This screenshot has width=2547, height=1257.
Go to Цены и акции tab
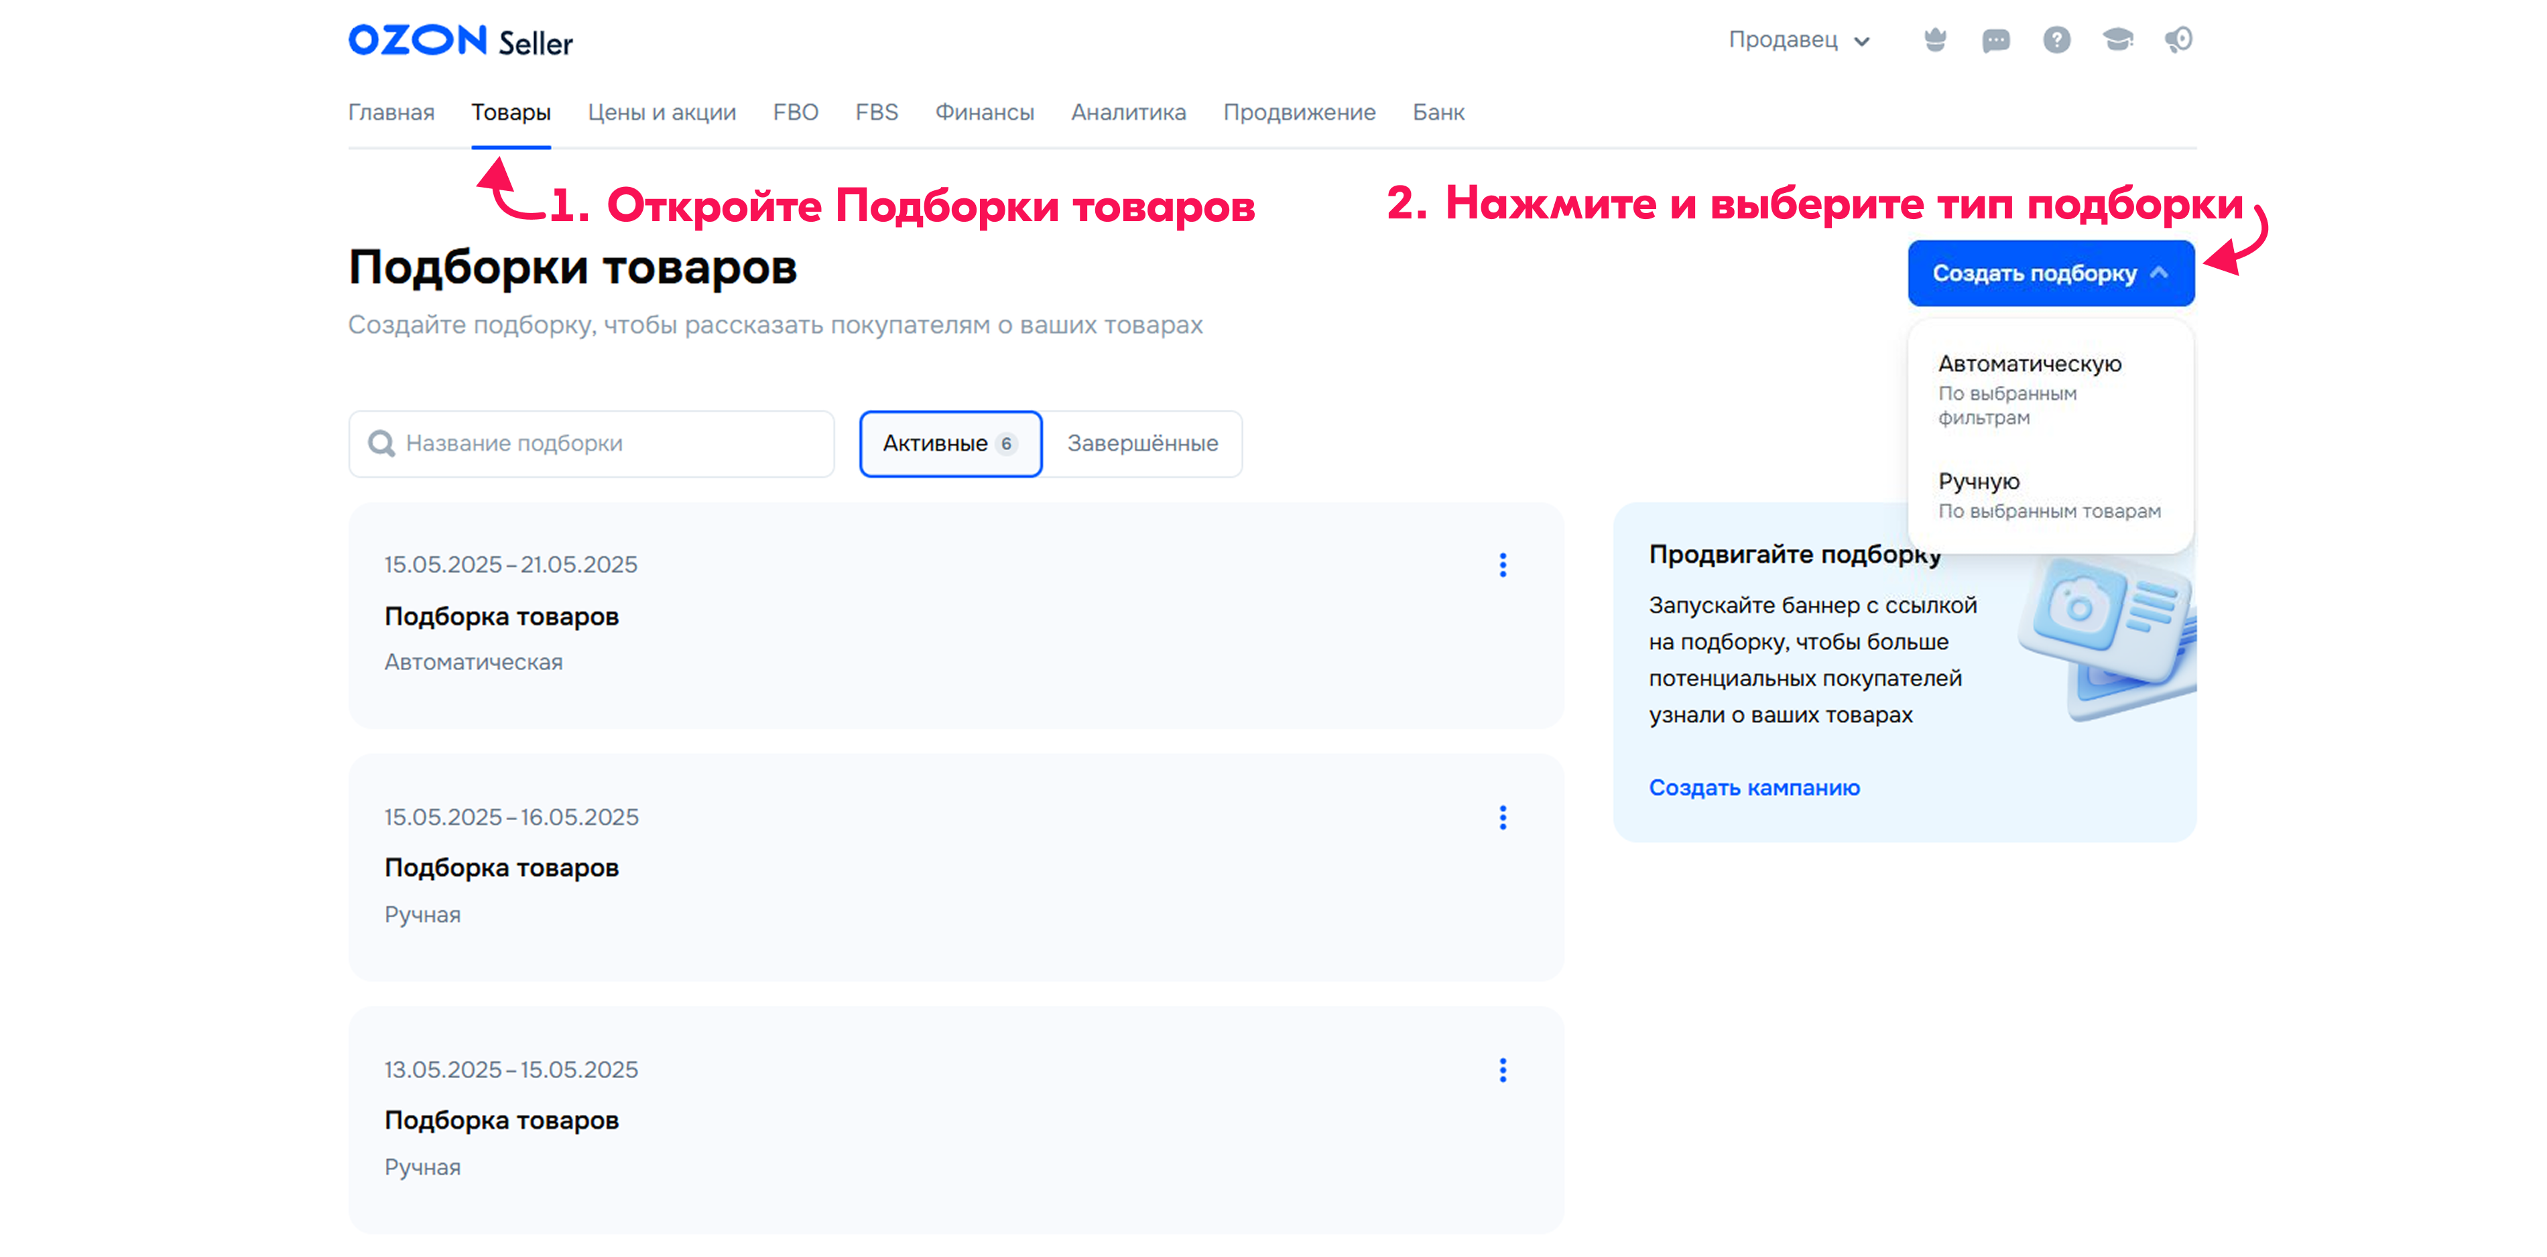point(662,113)
